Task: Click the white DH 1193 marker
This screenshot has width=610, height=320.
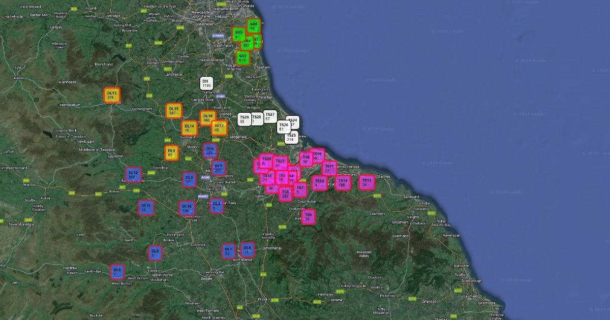Action: [x=206, y=84]
